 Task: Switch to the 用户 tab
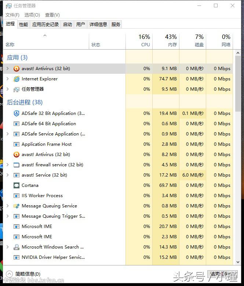tap(81, 24)
